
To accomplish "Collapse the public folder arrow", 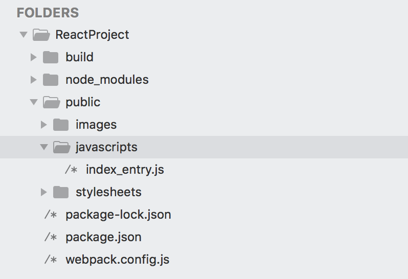I will point(34,102).
